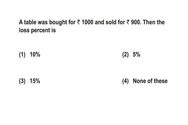Pick option (3) 15%

pyautogui.click(x=30, y=81)
